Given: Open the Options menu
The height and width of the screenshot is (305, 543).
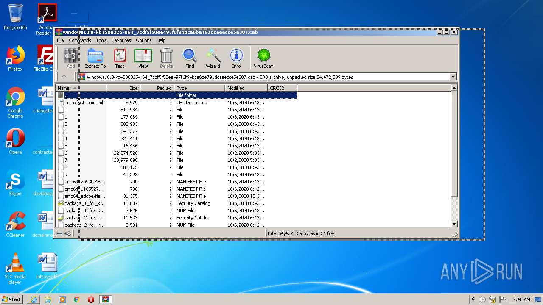Looking at the screenshot, I should click(143, 40).
